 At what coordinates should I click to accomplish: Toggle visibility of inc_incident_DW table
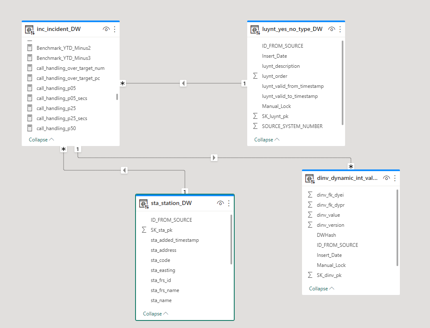click(x=106, y=29)
